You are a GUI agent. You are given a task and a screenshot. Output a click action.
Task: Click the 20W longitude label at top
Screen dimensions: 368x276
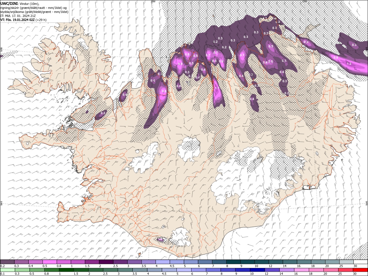153,1
